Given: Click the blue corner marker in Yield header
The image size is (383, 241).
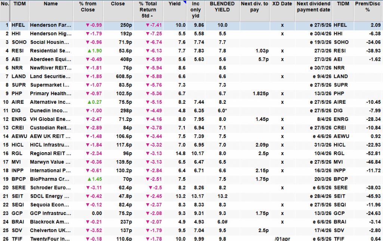Looking at the screenshot, I should click(x=185, y=3).
